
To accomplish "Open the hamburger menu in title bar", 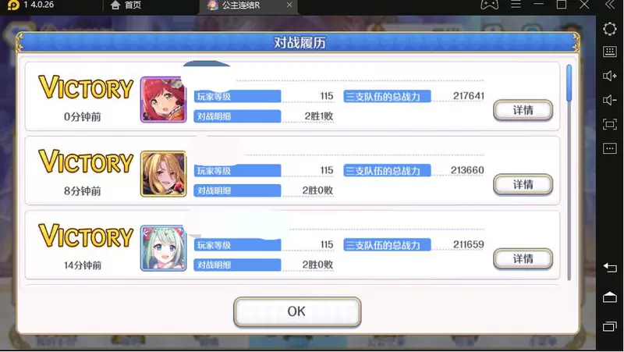I will (x=516, y=5).
